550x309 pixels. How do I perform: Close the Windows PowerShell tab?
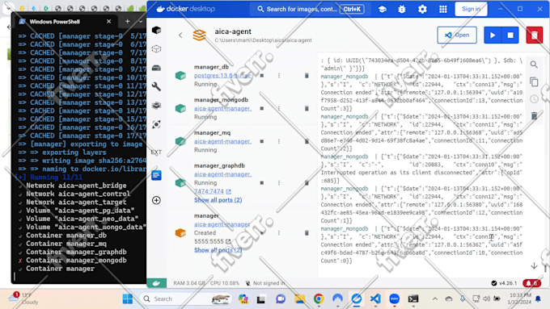click(x=108, y=21)
